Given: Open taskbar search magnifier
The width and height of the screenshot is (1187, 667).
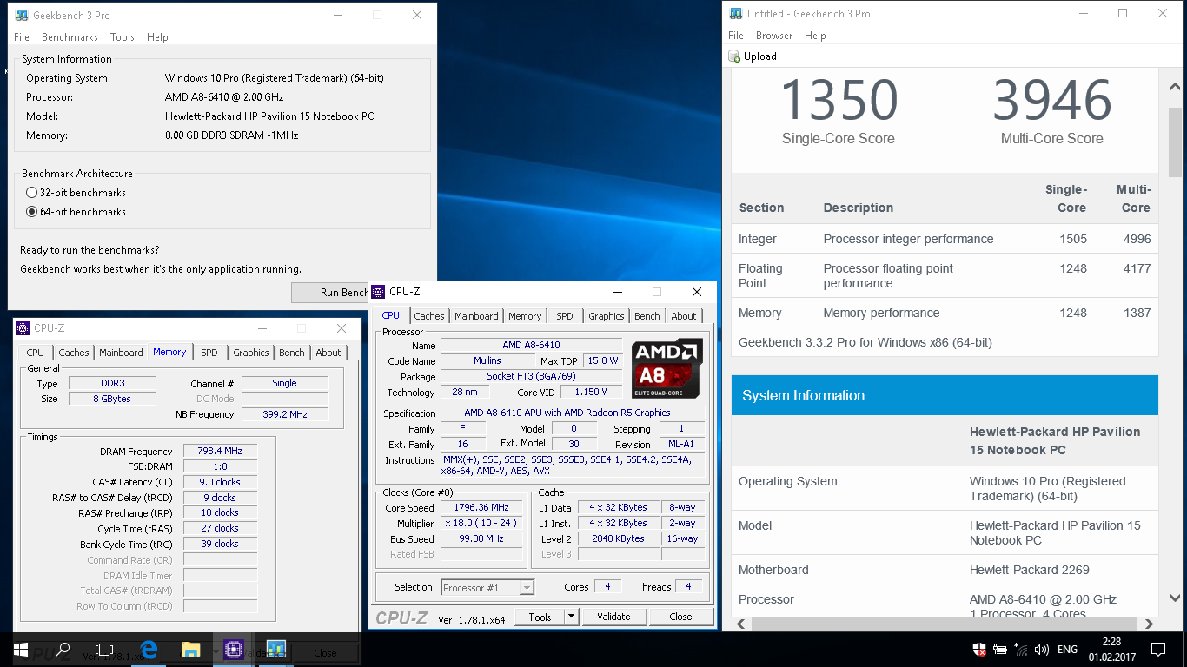Looking at the screenshot, I should point(63,649).
